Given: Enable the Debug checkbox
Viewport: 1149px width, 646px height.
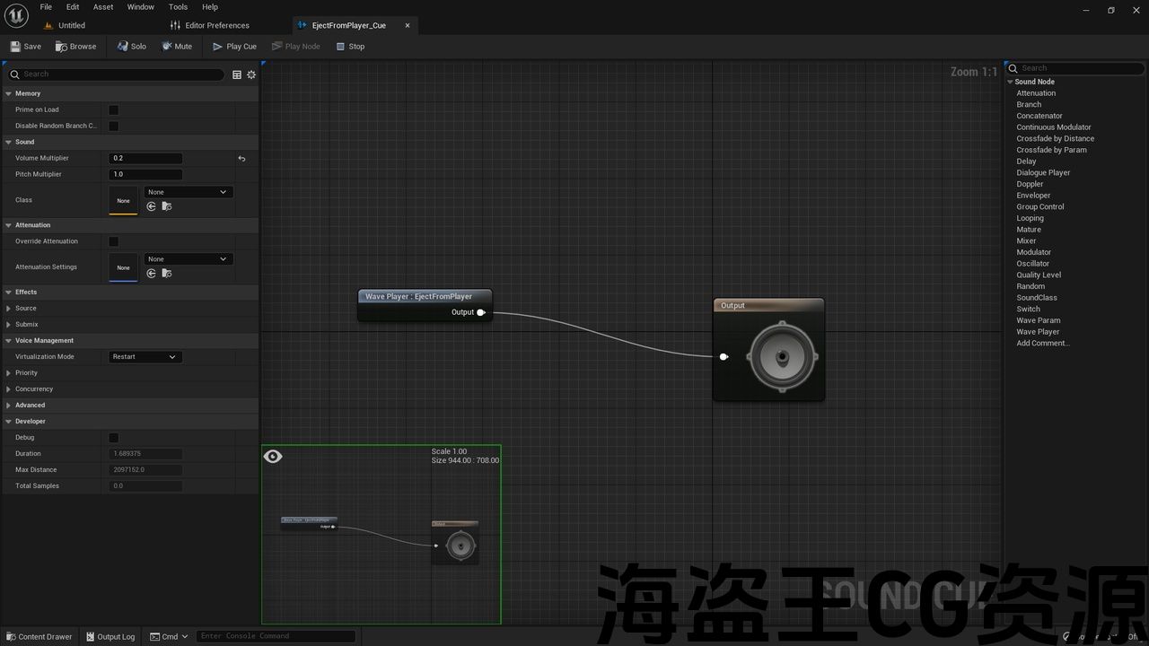Looking at the screenshot, I should 114,438.
